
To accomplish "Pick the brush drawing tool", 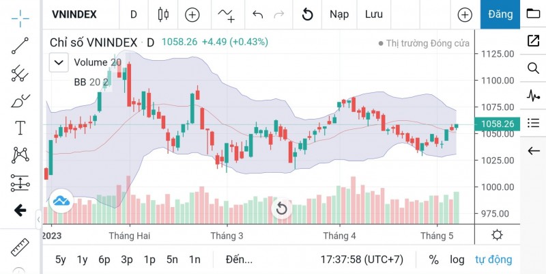I will [20, 101].
